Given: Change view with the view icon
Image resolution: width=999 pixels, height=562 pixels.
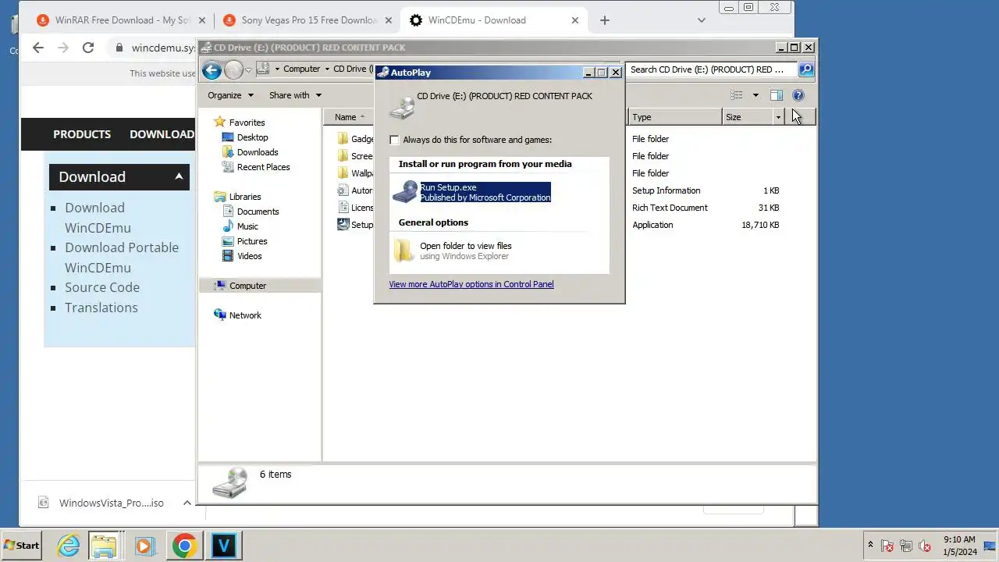Looking at the screenshot, I should click(736, 95).
